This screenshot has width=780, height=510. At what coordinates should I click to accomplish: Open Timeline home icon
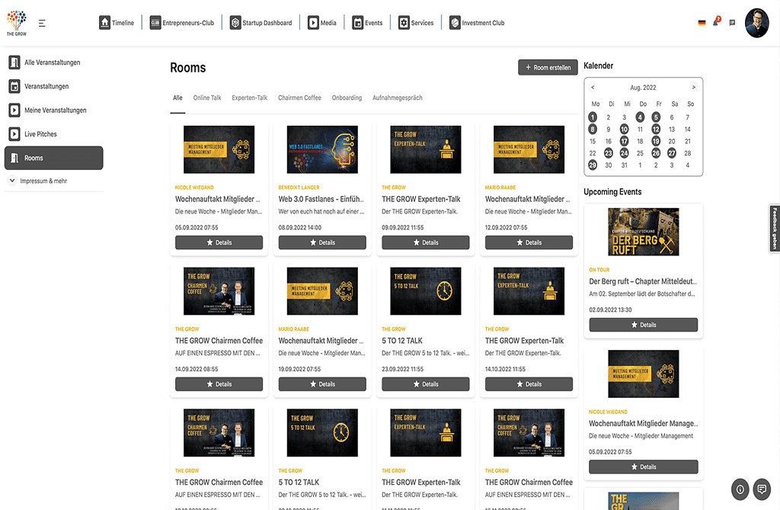point(104,23)
